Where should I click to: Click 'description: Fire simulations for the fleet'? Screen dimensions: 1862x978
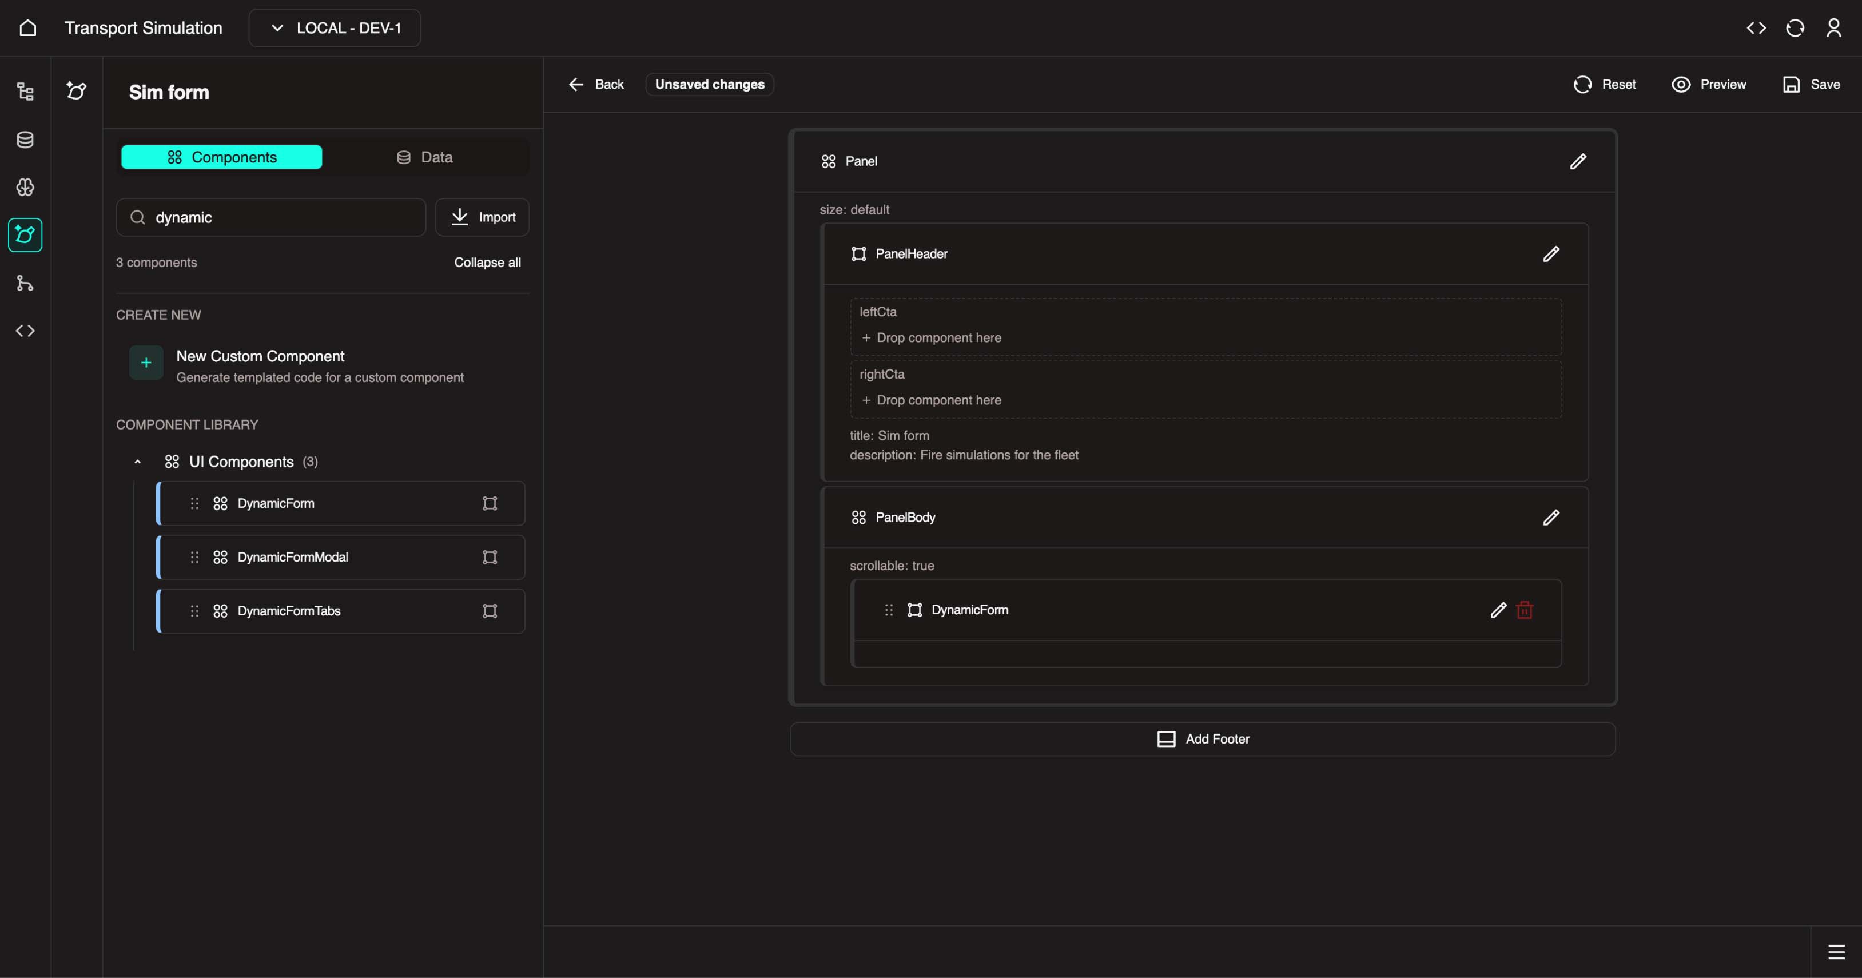964,455
